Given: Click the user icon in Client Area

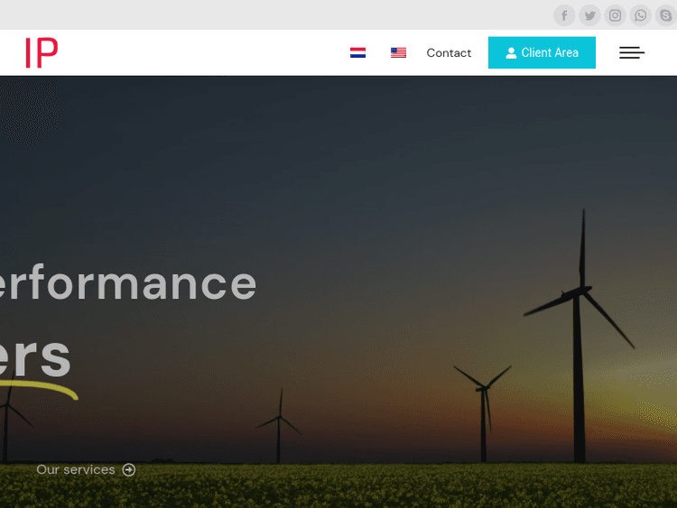Looking at the screenshot, I should tap(511, 53).
